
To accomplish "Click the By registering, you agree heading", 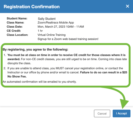I will click(35, 49).
